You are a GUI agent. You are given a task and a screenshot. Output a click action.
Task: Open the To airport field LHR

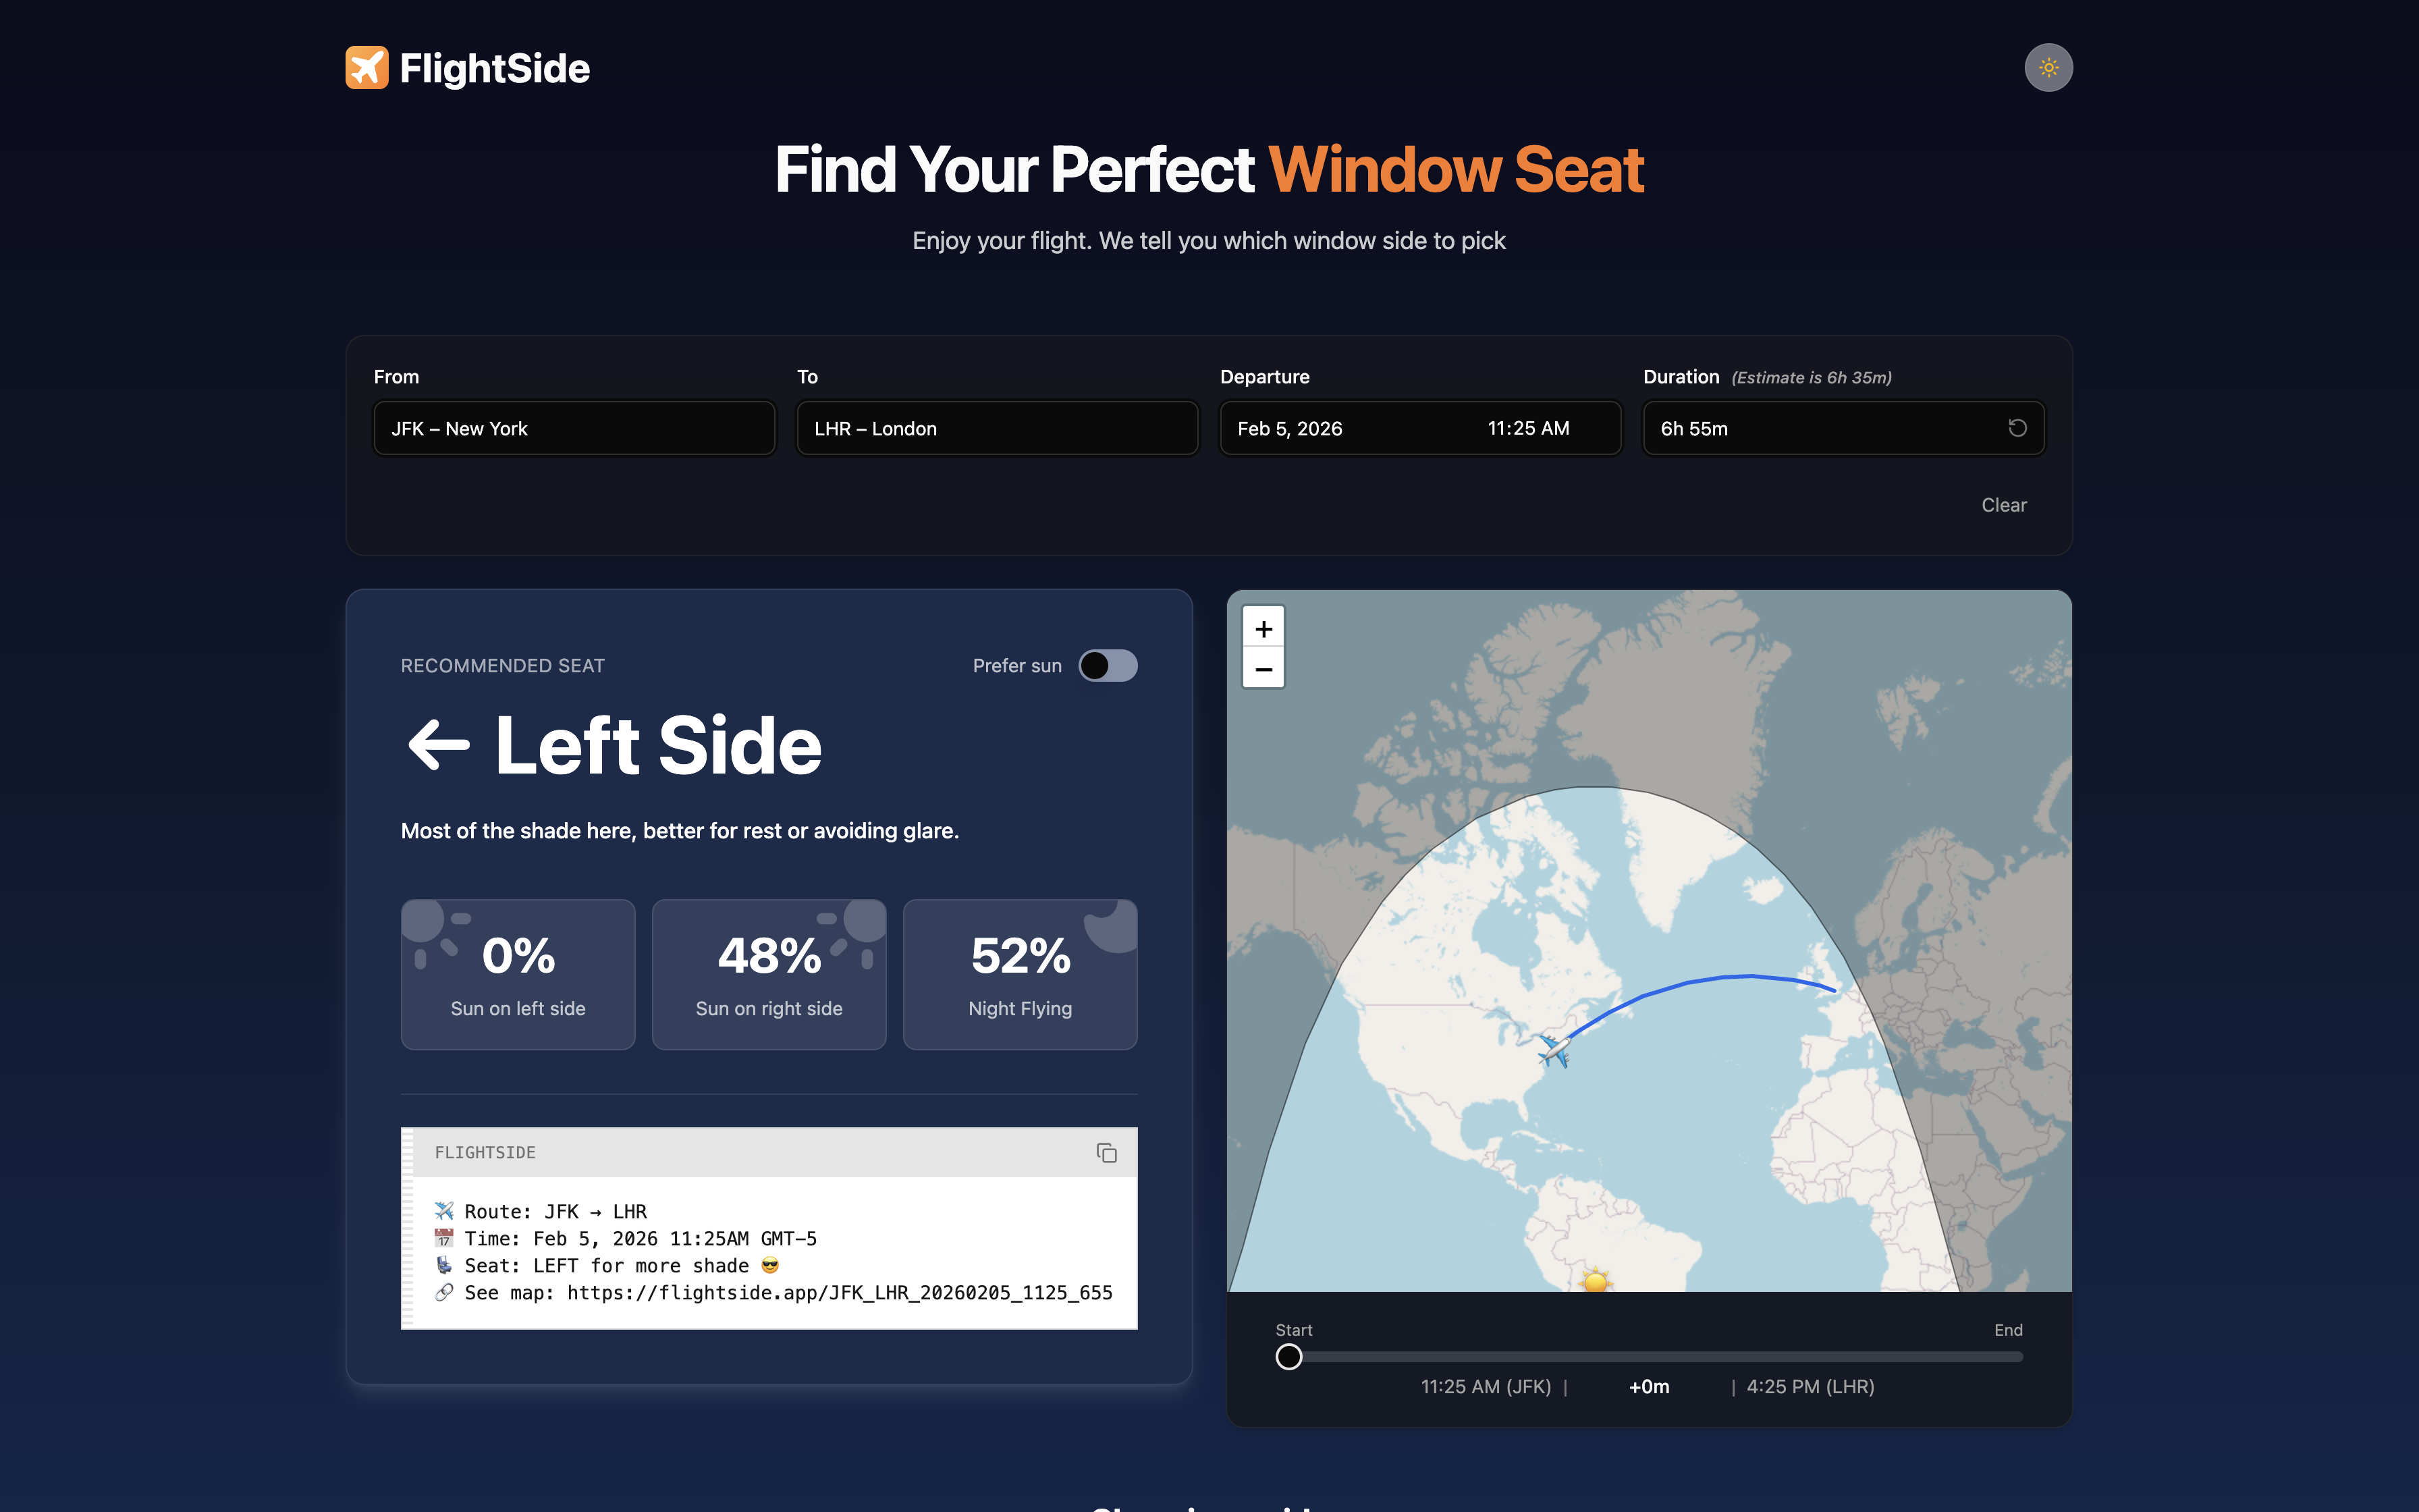pyautogui.click(x=997, y=429)
